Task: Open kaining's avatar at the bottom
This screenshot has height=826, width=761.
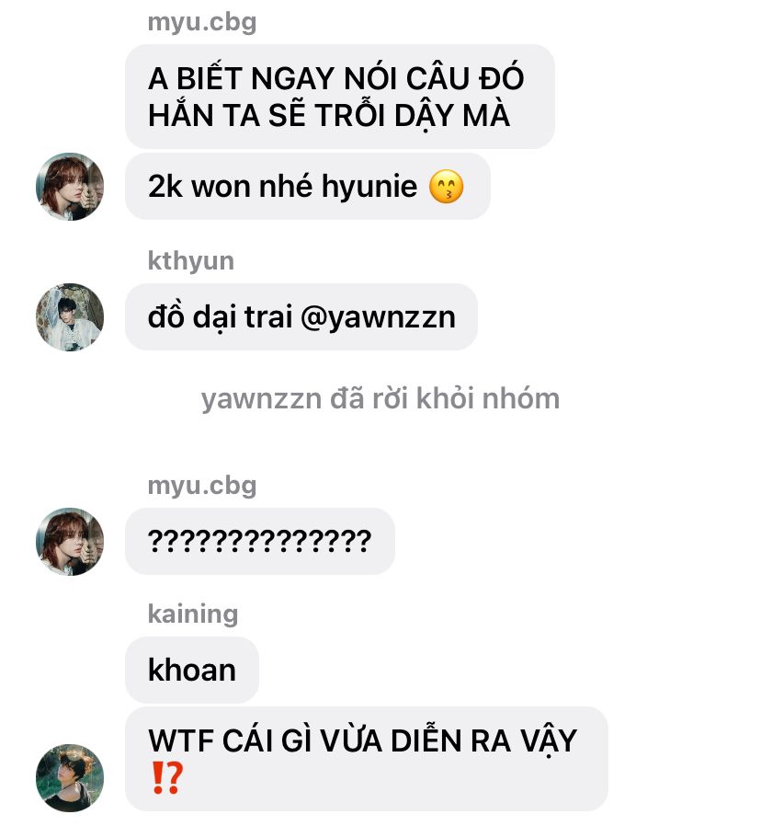Action: [x=70, y=777]
